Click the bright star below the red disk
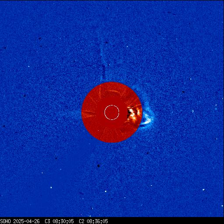The image size is (224, 224). tap(105, 191)
